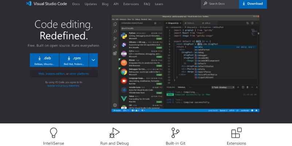292x146 pixels.
Task: Click the Extensions blocks icon
Action: click(x=237, y=132)
